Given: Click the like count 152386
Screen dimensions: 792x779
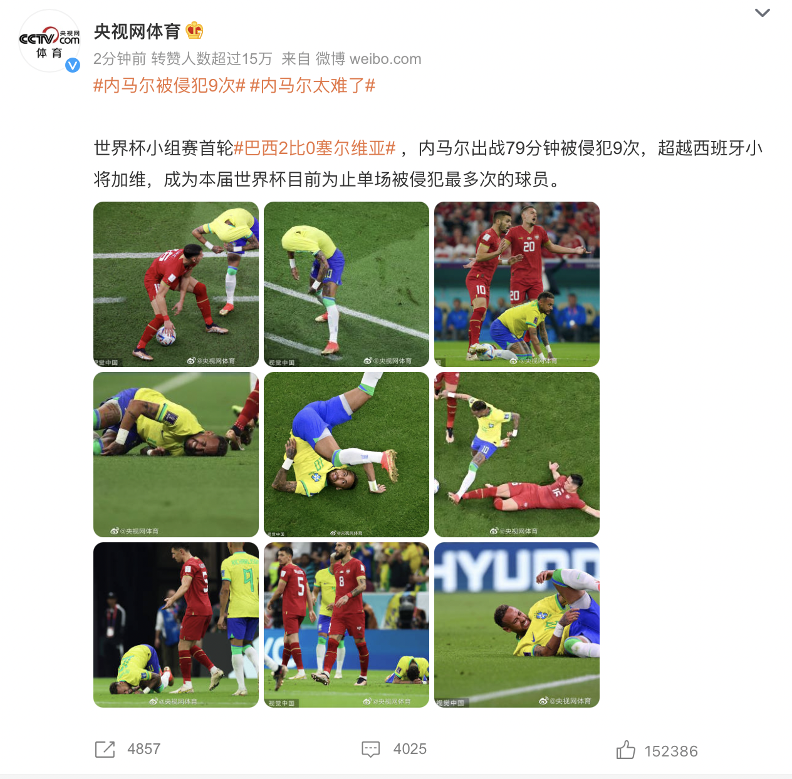Looking at the screenshot, I should click(x=671, y=751).
